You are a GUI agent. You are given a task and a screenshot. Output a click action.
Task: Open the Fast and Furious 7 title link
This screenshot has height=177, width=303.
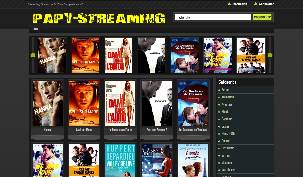(x=157, y=130)
